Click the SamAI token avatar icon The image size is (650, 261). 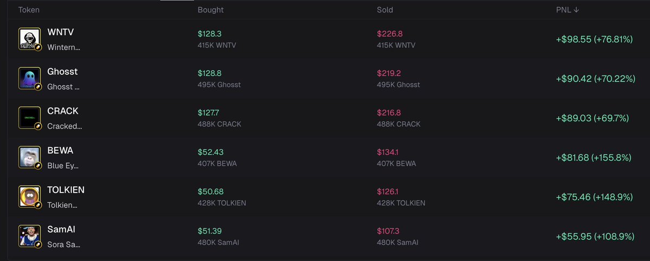coord(29,236)
